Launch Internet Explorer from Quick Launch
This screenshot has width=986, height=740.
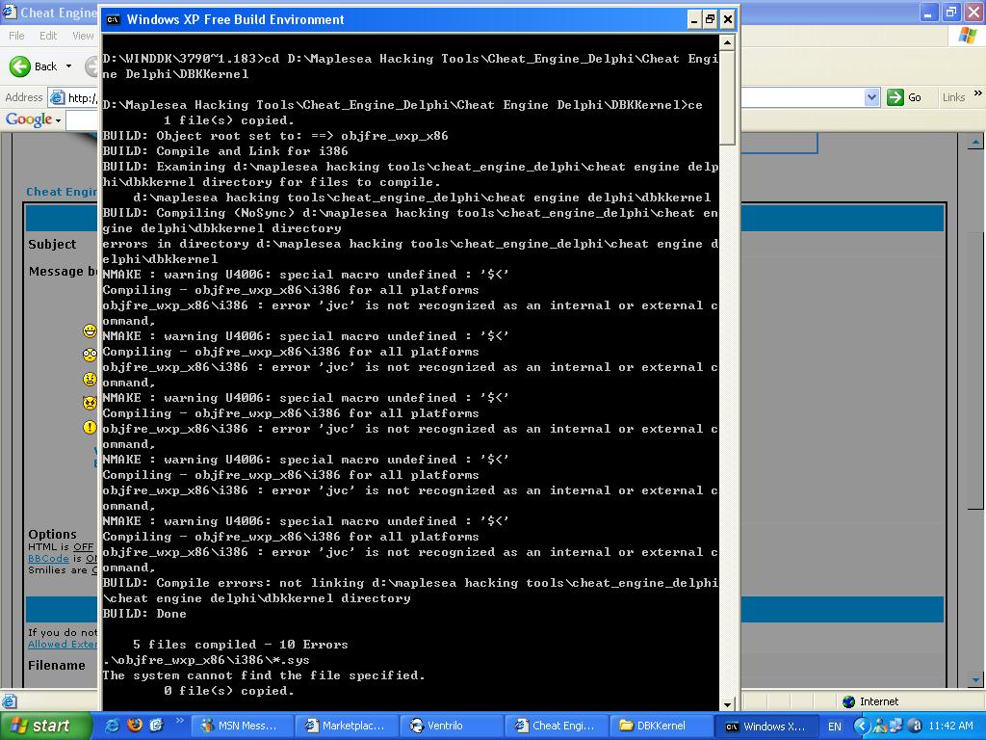click(x=112, y=726)
